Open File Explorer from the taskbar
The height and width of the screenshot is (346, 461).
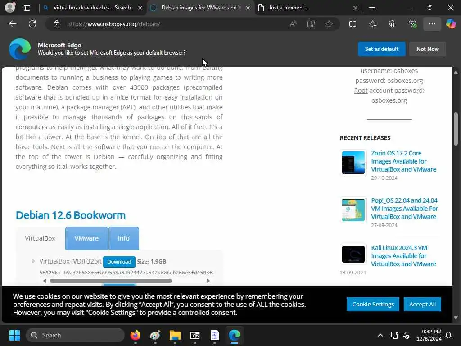(175, 335)
